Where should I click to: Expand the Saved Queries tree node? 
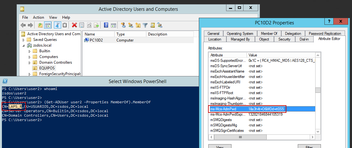point(23,40)
